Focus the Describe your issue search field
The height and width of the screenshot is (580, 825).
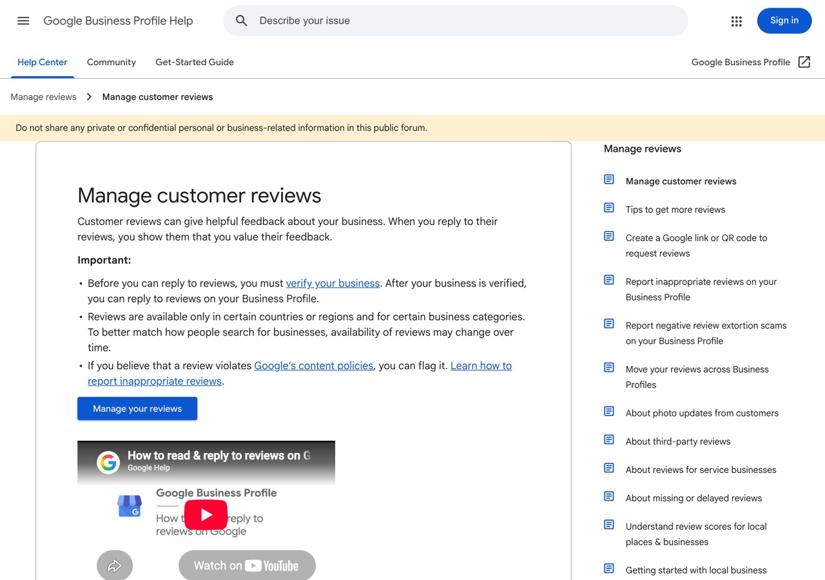point(455,21)
